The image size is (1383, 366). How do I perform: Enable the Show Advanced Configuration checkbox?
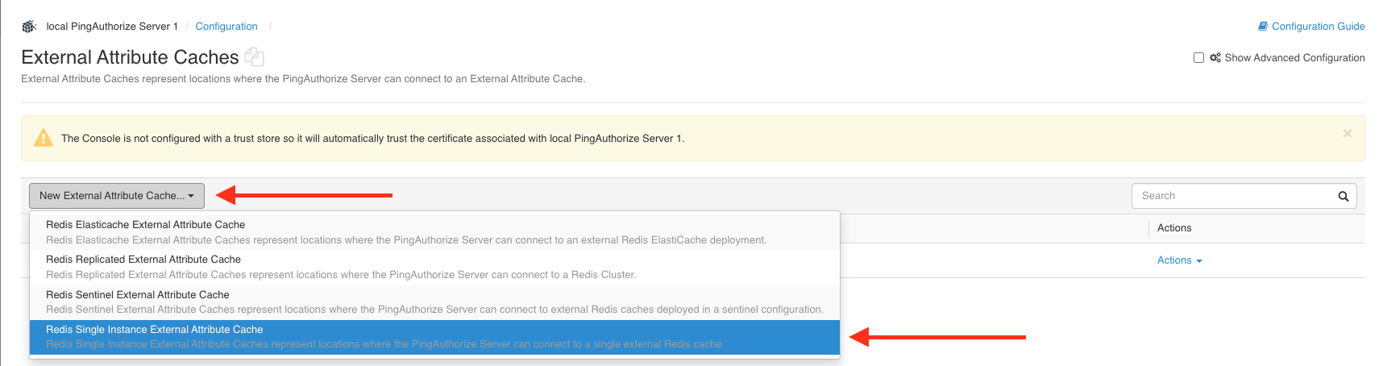pyautogui.click(x=1198, y=58)
